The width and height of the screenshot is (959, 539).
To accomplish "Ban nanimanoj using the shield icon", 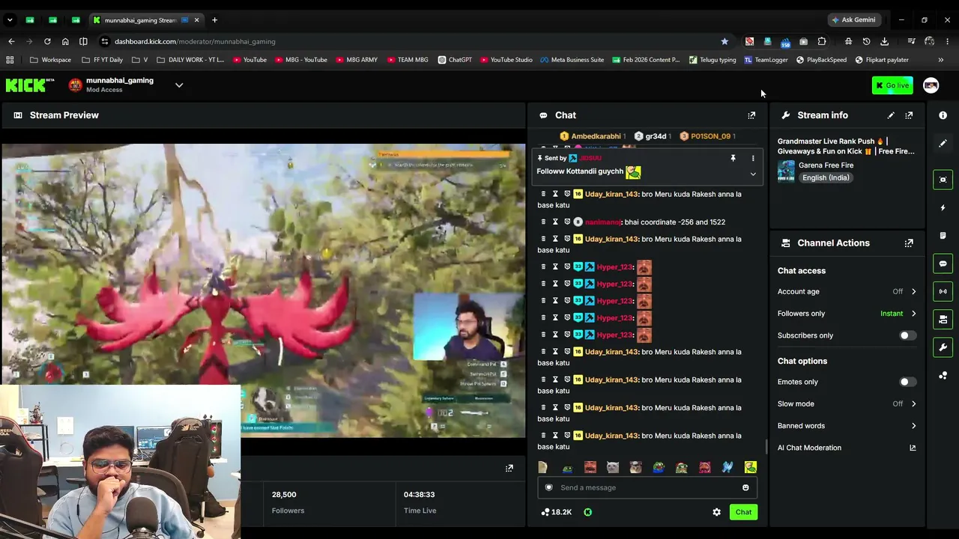I will tap(567, 222).
